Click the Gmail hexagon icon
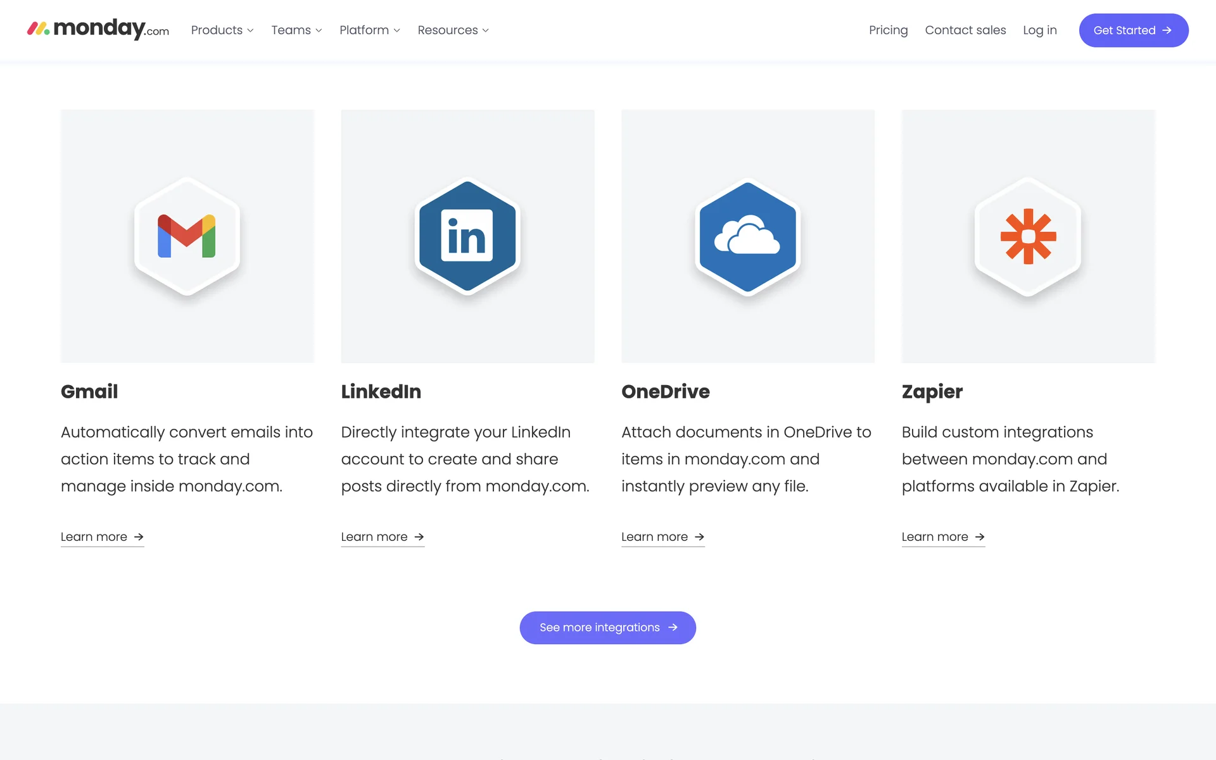 point(187,236)
